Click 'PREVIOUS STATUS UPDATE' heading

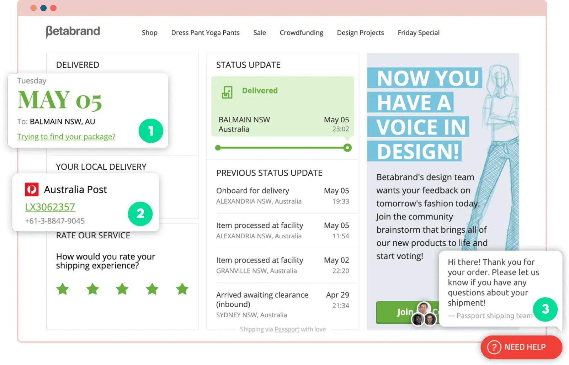[x=269, y=173]
